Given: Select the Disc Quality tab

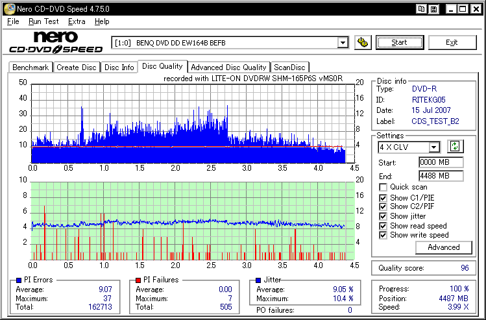Looking at the screenshot, I should 162,66.
